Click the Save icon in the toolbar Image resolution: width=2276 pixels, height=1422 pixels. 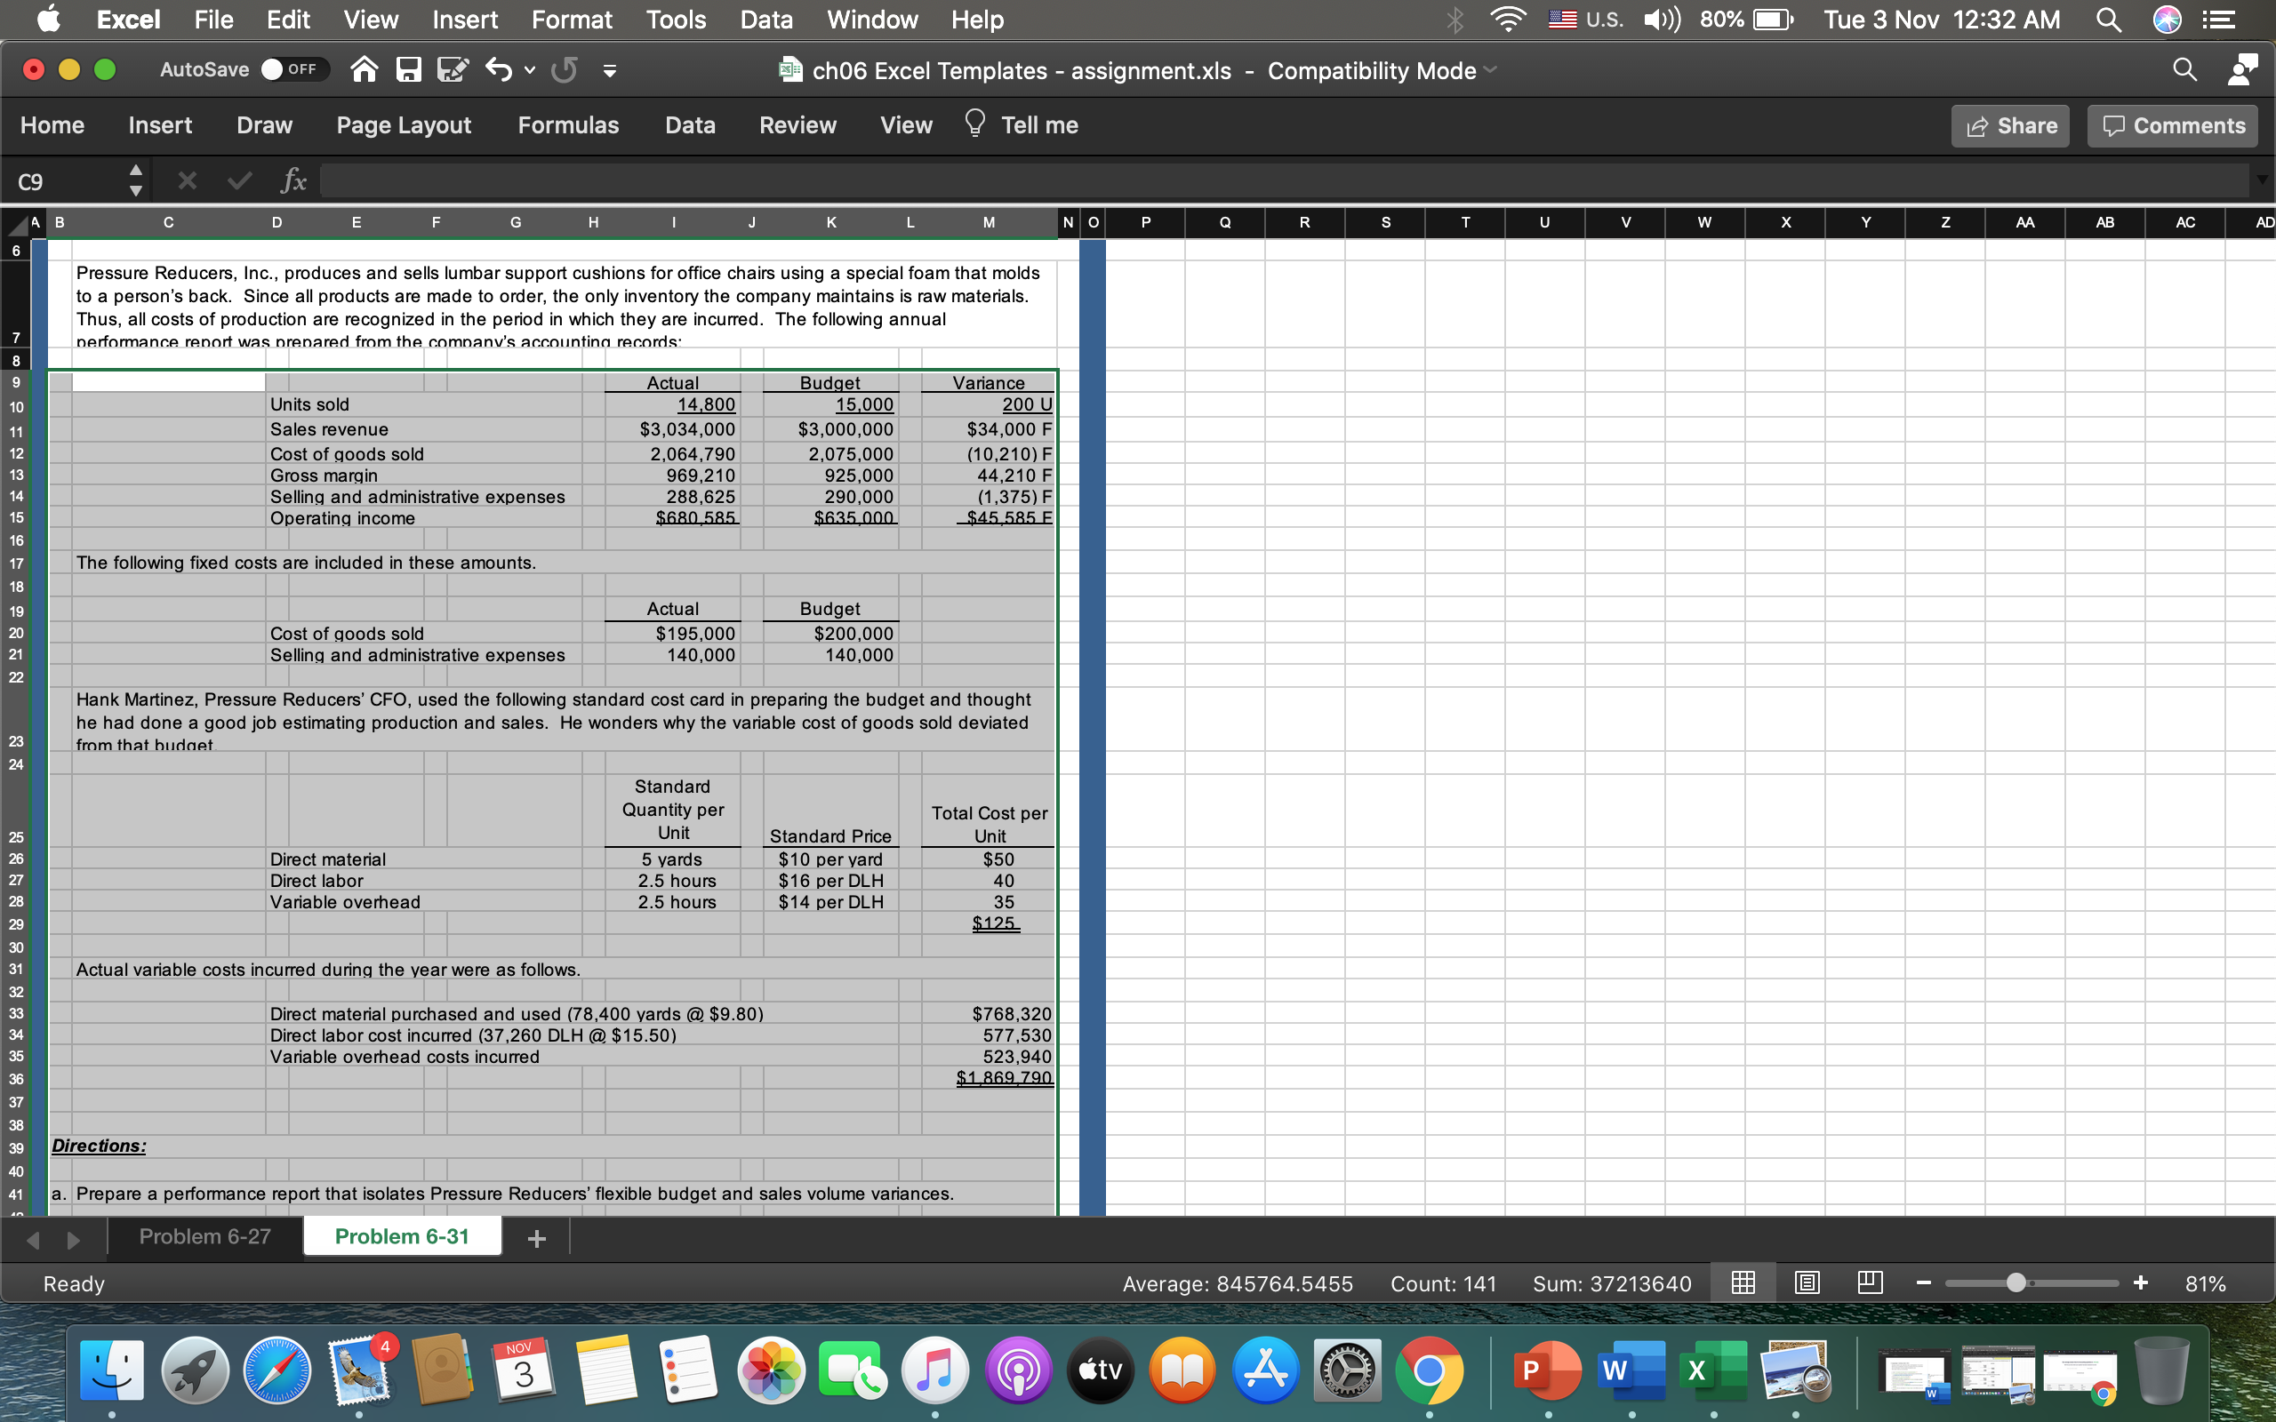pyautogui.click(x=408, y=68)
